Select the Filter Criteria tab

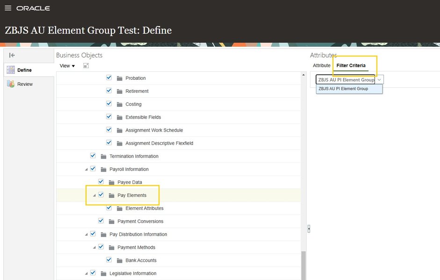[351, 66]
